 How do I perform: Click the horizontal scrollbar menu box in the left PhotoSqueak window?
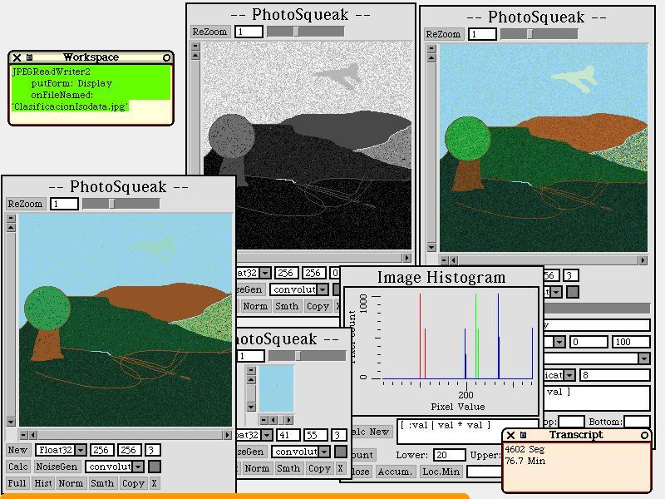pos(24,435)
